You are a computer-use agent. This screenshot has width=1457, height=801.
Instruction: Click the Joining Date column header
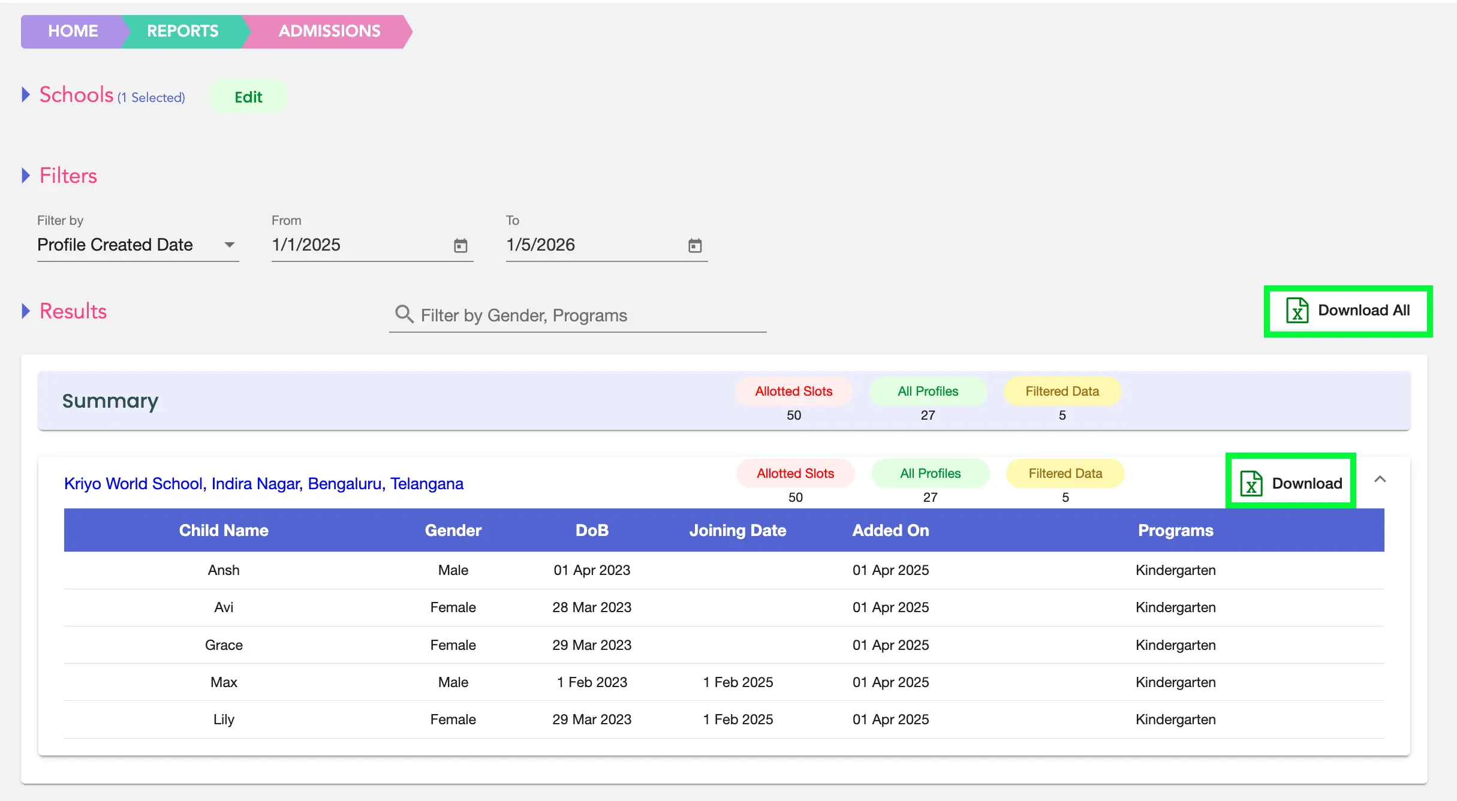pos(738,531)
